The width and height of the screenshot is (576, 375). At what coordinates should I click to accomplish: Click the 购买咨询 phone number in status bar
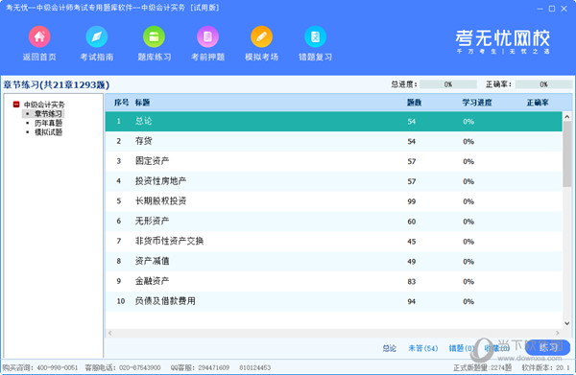point(57,367)
